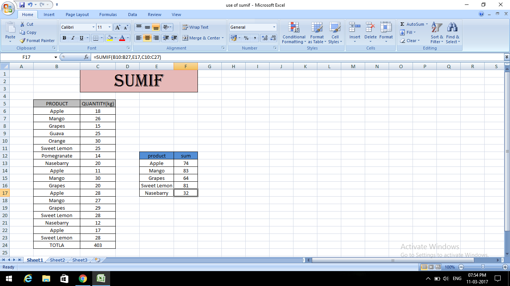Viewport: 510px width, 286px height.
Task: Select the Nasebarry sum cell
Action: click(186, 193)
